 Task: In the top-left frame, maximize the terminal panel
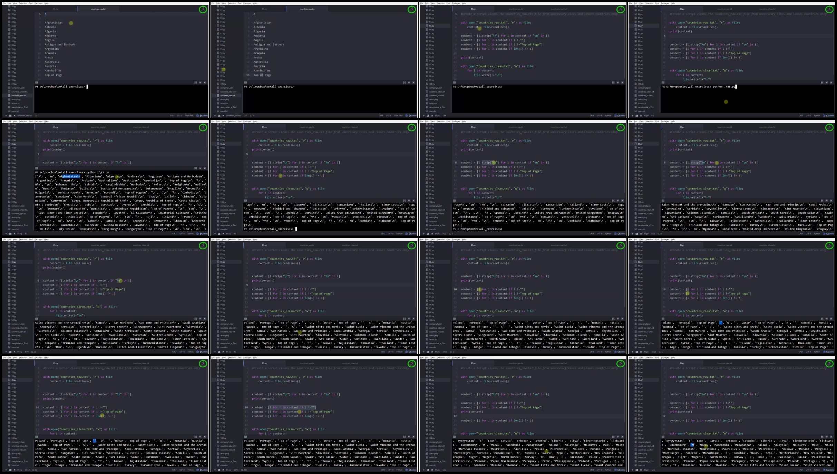196,83
